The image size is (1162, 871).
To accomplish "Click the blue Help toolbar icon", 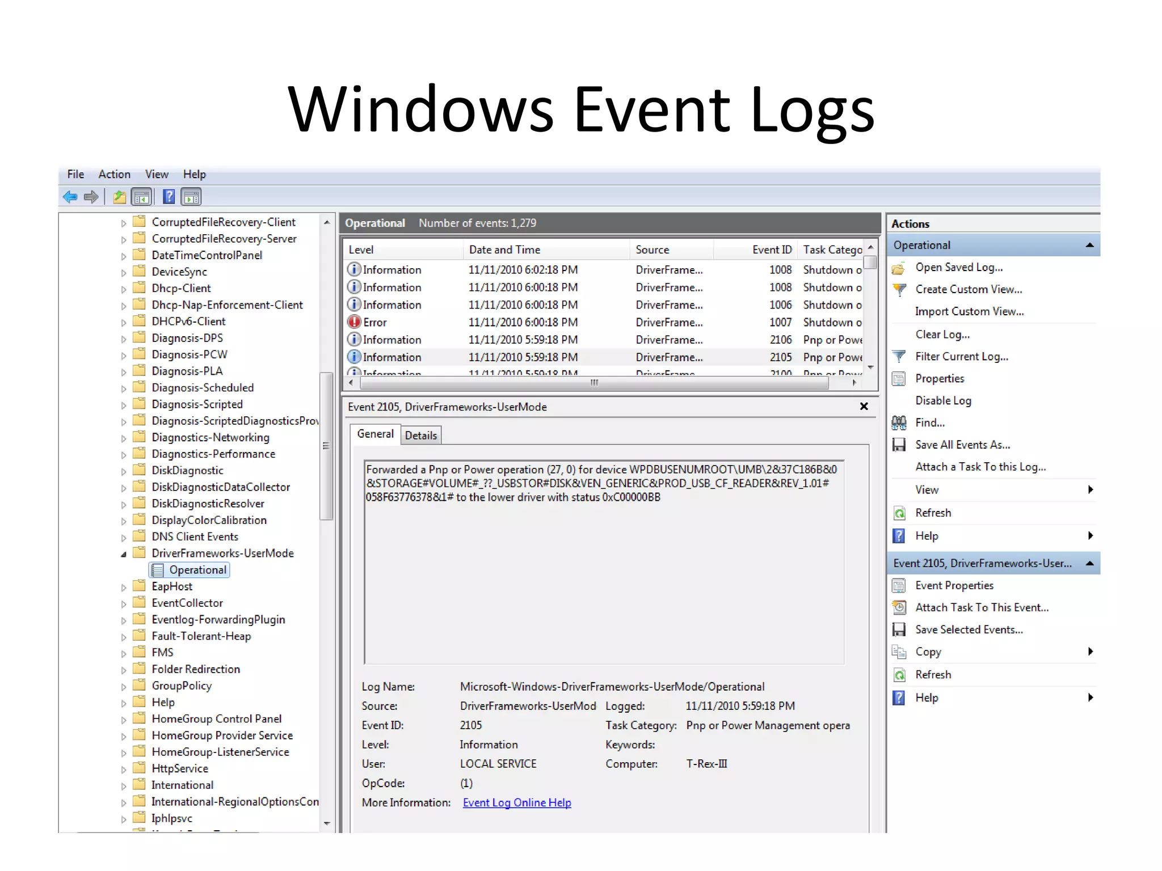I will (x=169, y=197).
